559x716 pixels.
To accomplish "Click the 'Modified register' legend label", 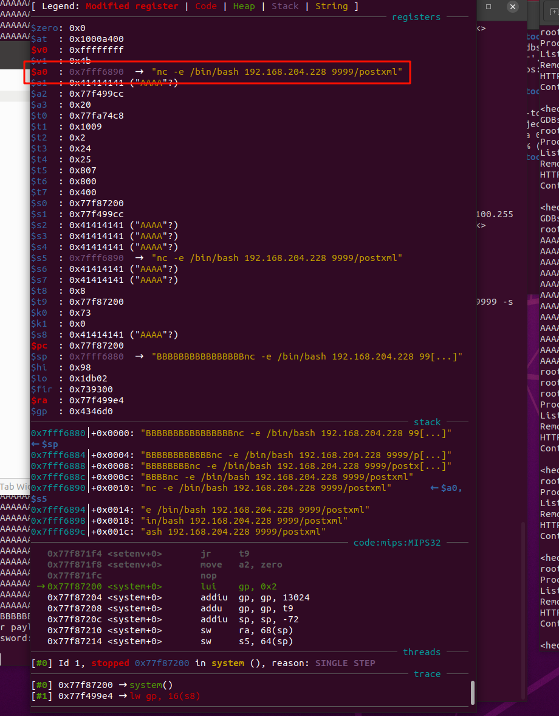I will click(132, 7).
